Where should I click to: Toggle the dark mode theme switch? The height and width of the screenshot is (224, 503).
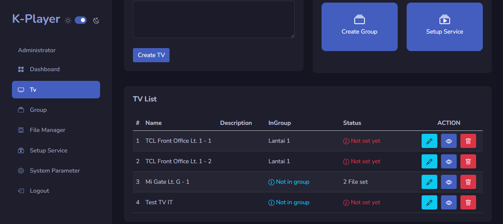click(x=81, y=20)
